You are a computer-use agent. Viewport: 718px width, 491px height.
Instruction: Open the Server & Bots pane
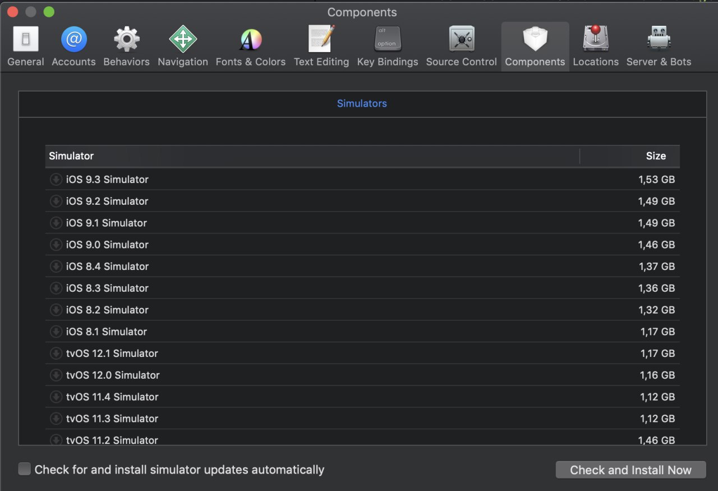click(659, 47)
